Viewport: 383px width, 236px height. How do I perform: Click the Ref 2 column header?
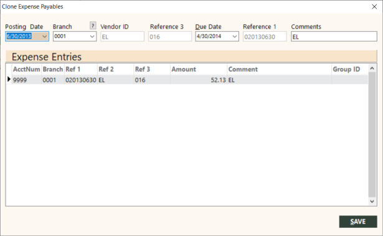pyautogui.click(x=116, y=69)
